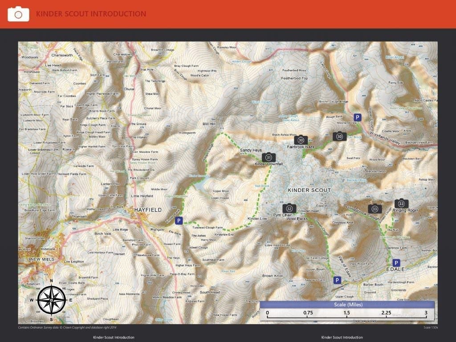Screen dimensions: 456x342
Task: Select camera marker 33 above Ringing Roger
Action: 401,203
